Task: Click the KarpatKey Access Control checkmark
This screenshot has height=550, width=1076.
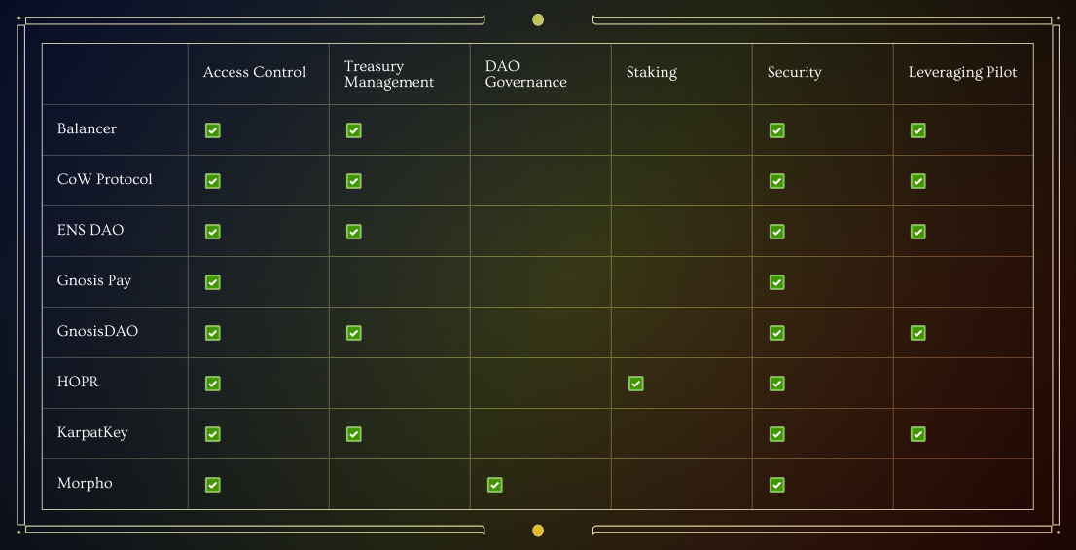Action: click(213, 434)
